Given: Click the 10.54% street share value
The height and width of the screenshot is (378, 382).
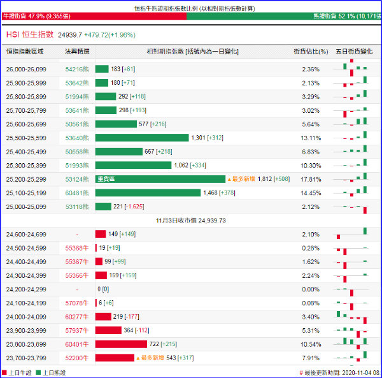Looking at the screenshot, I should point(311,345).
